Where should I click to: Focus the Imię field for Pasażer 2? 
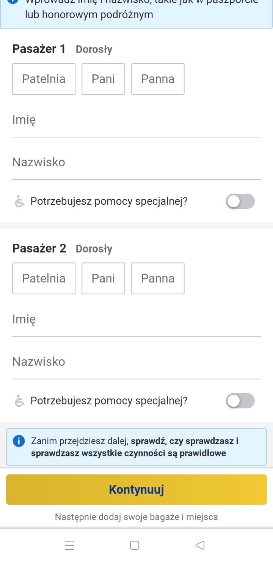click(136, 323)
